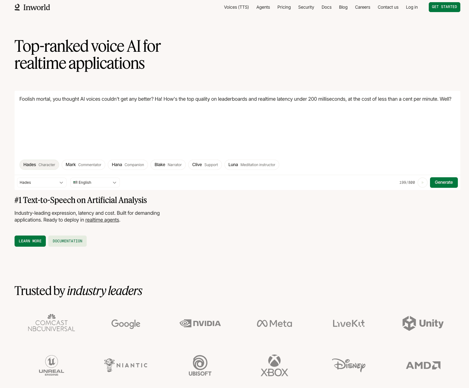The image size is (469, 388).
Task: Click the Xbox logo
Action: [x=274, y=366]
